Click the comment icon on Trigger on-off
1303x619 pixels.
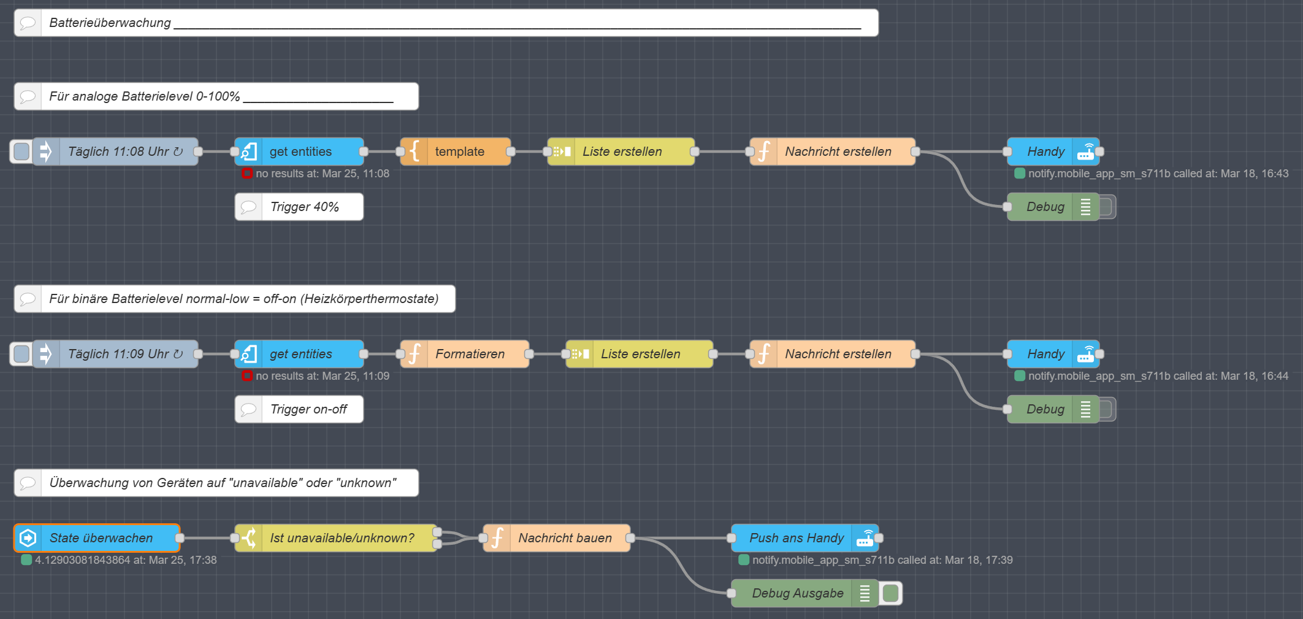249,409
